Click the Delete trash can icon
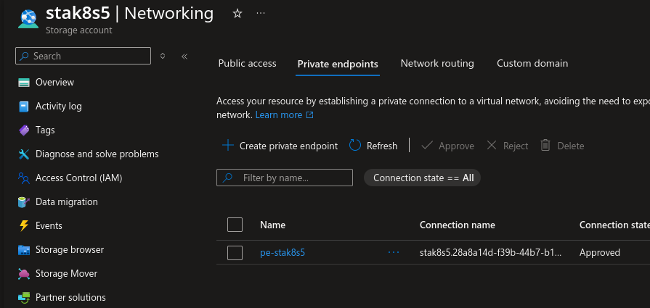This screenshot has width=650, height=308. point(545,146)
